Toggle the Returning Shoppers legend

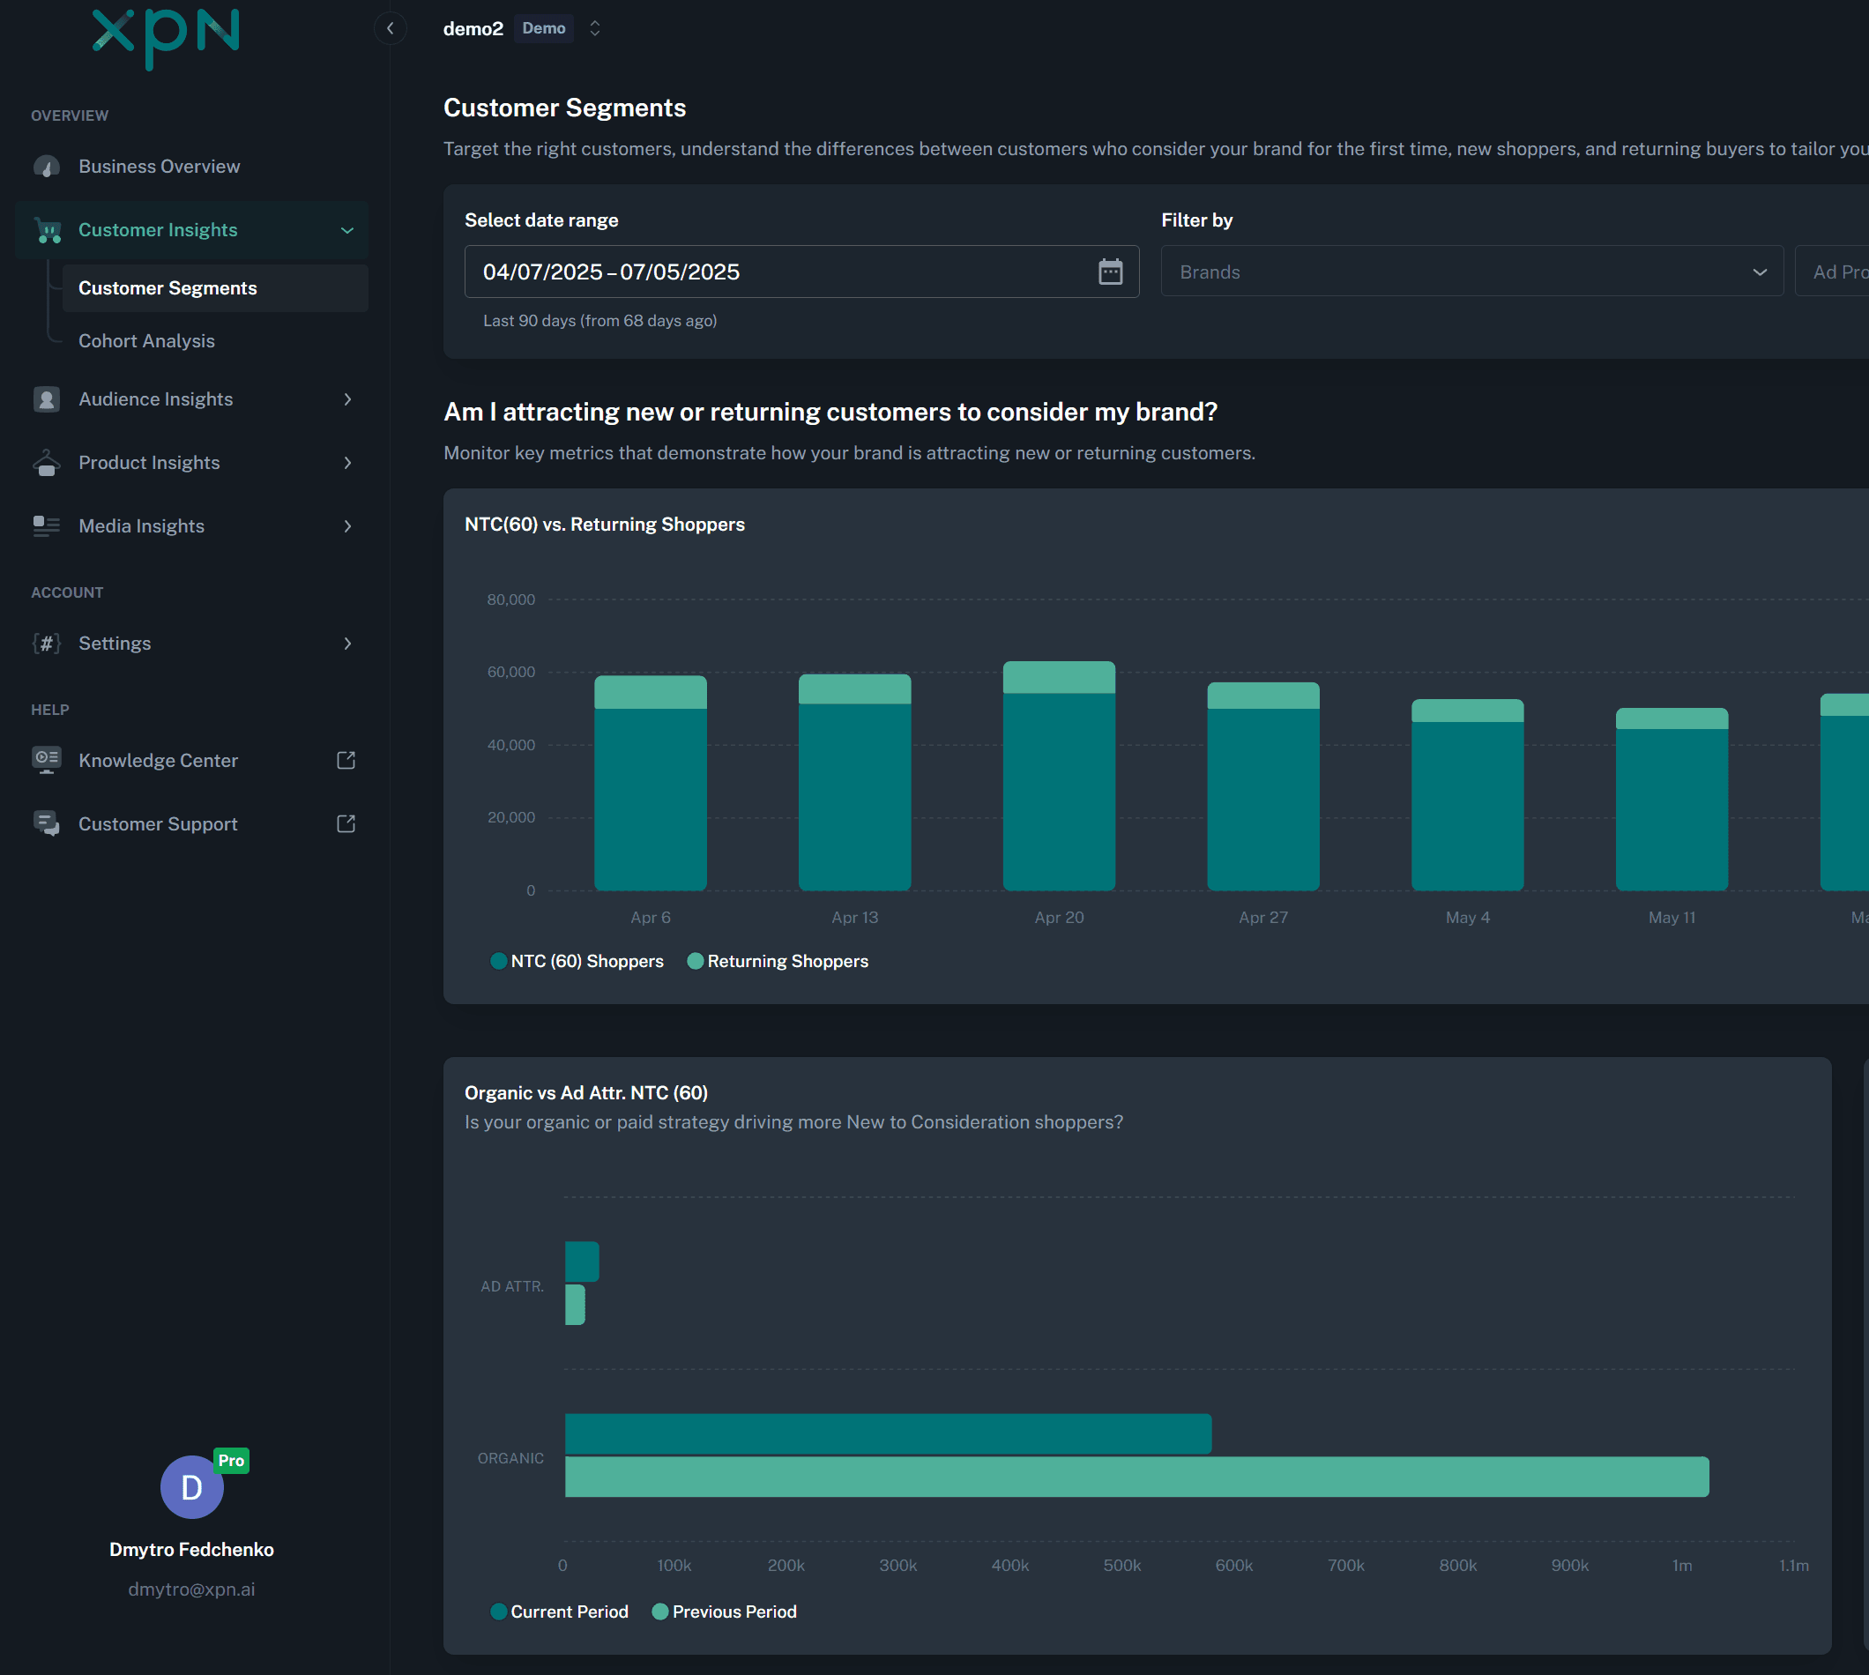pos(778,961)
